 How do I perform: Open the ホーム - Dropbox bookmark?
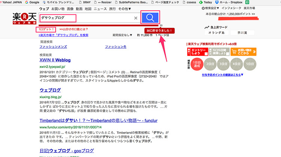(x=229, y=2)
